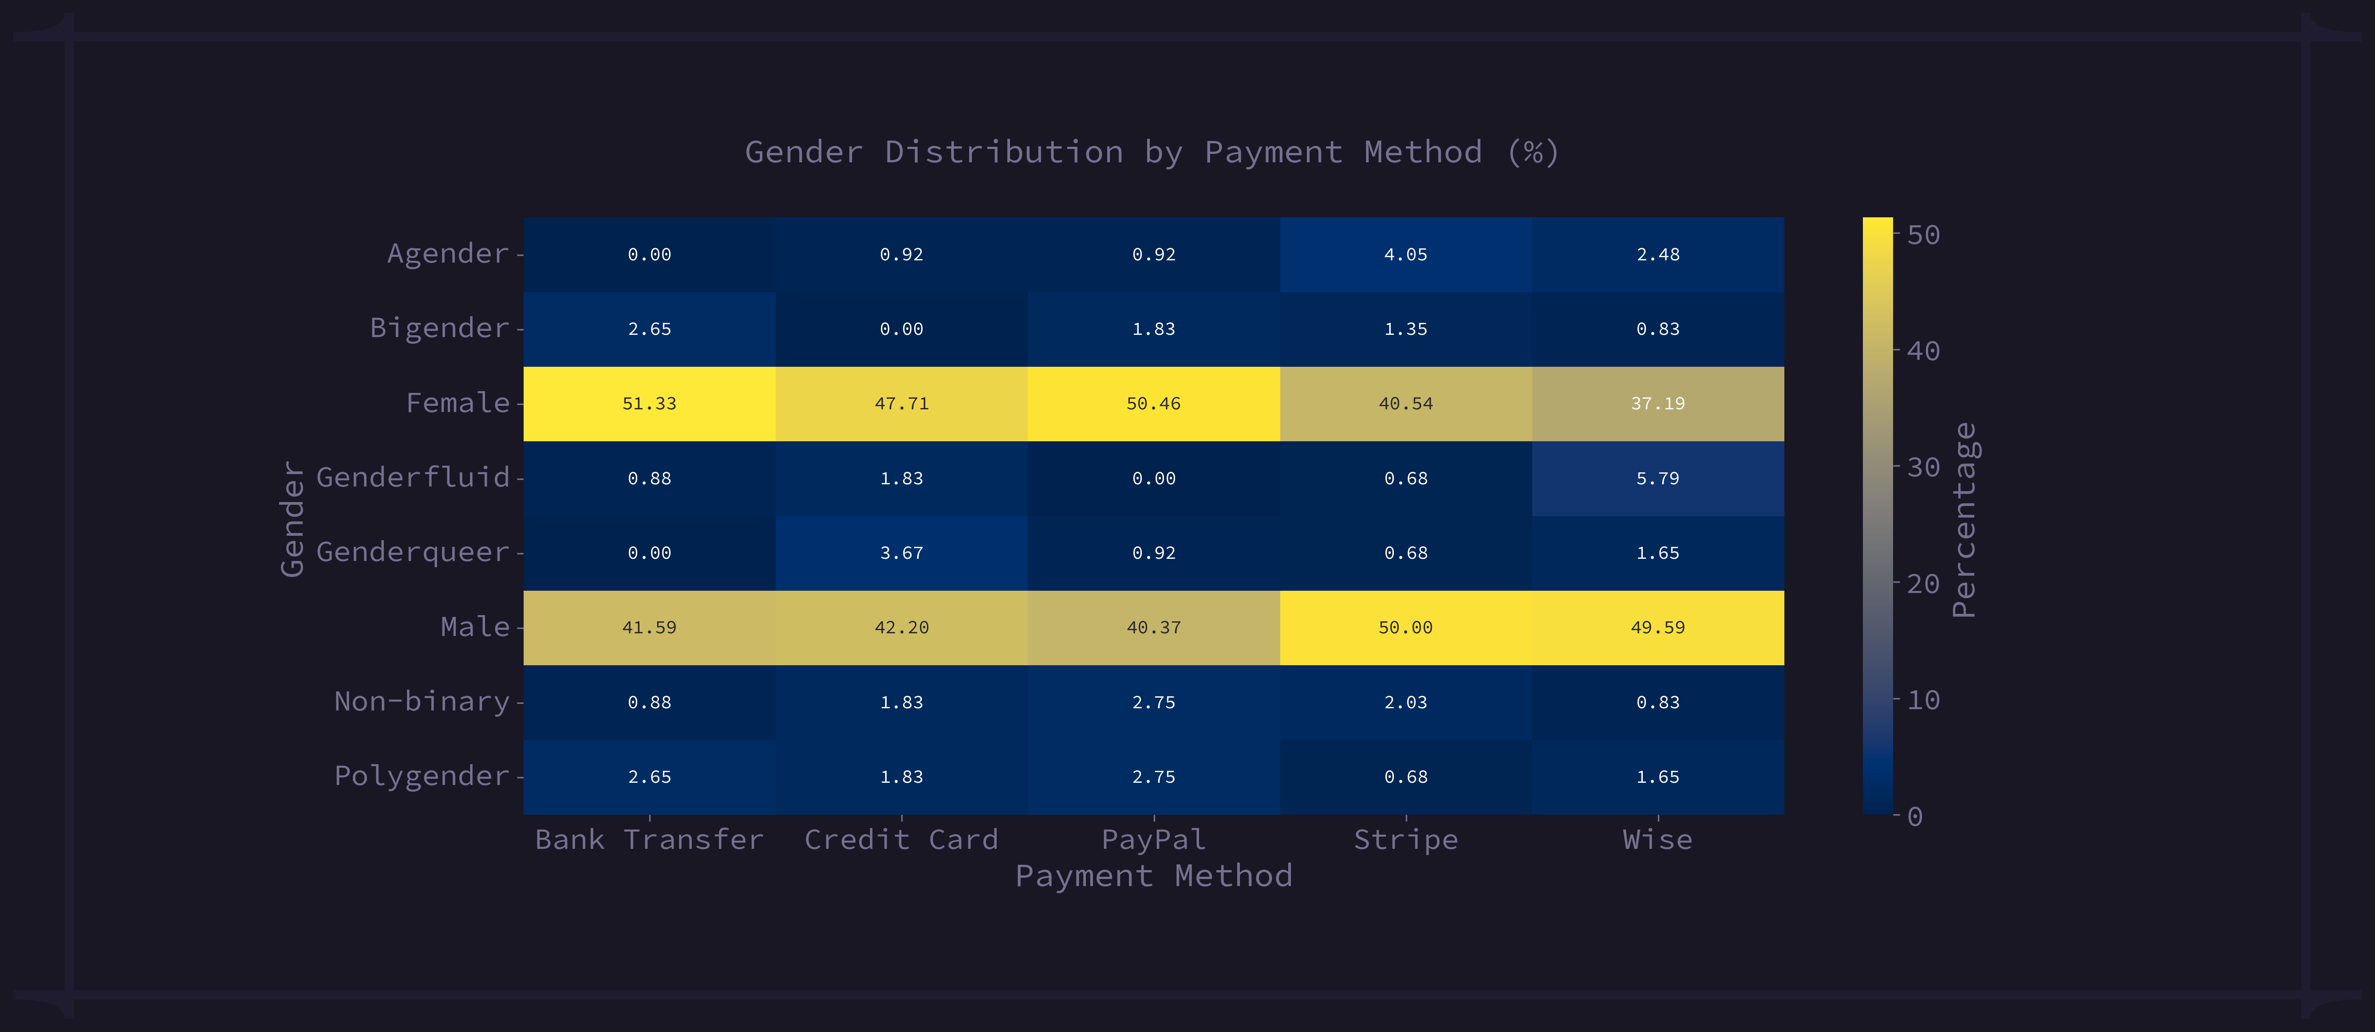Screen dimensions: 2375x1032
Task: Select the Polygender Stripe cell 0.68
Action: [1406, 777]
